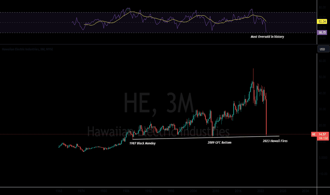Click the 1974 label on time axis
The height and width of the screenshot is (195, 330).
click(x=81, y=191)
